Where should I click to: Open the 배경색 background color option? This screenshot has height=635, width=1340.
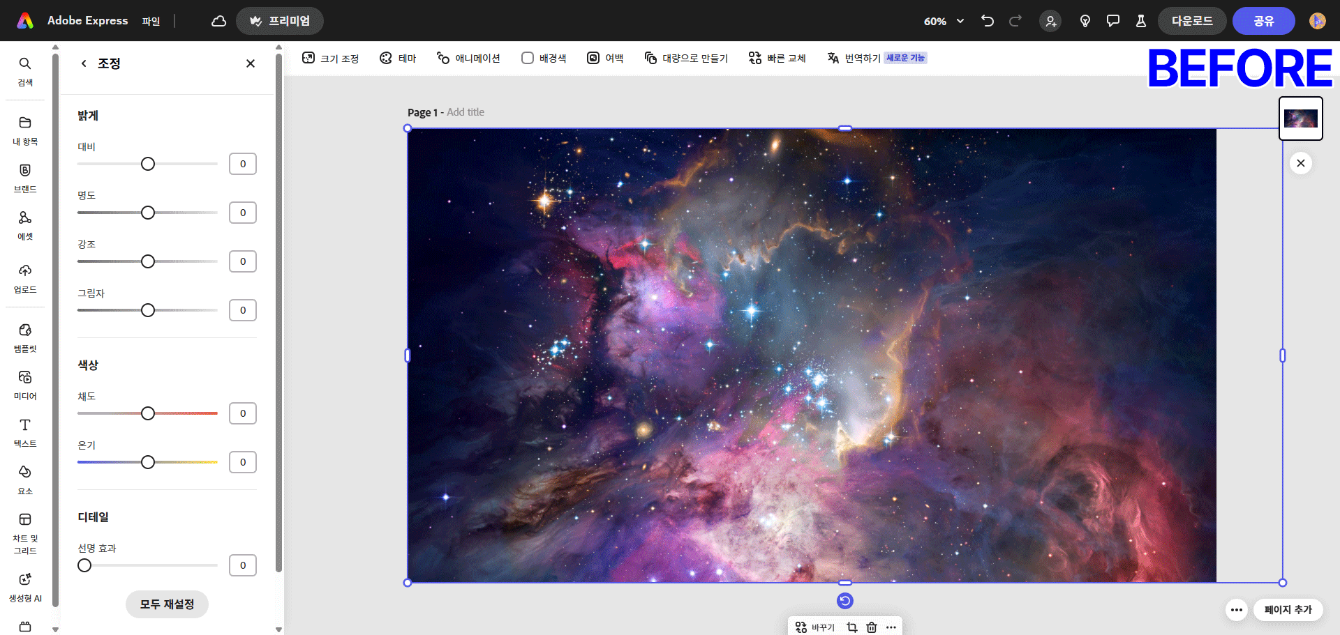(544, 58)
